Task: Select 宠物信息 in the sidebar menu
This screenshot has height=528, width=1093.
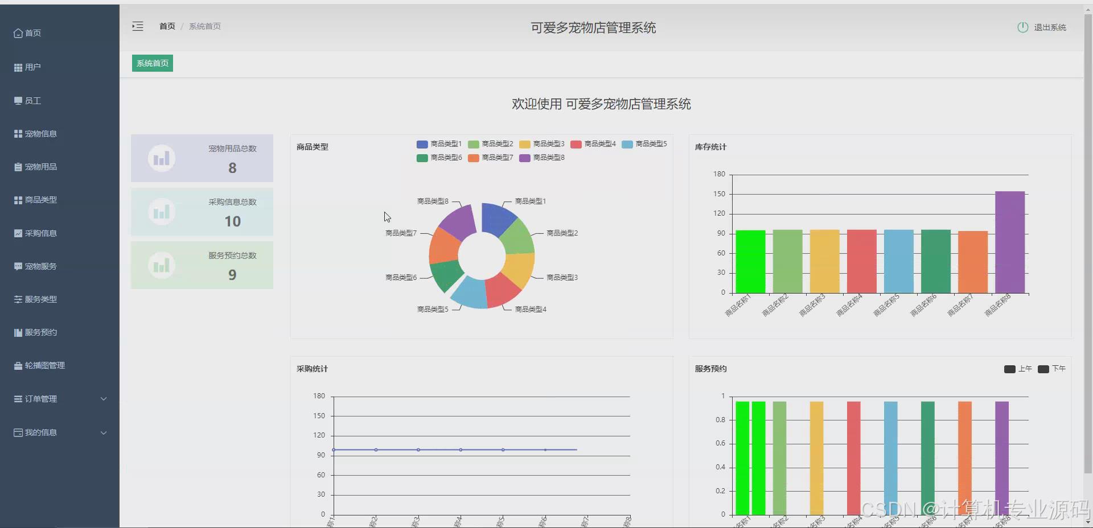Action: click(x=18, y=134)
